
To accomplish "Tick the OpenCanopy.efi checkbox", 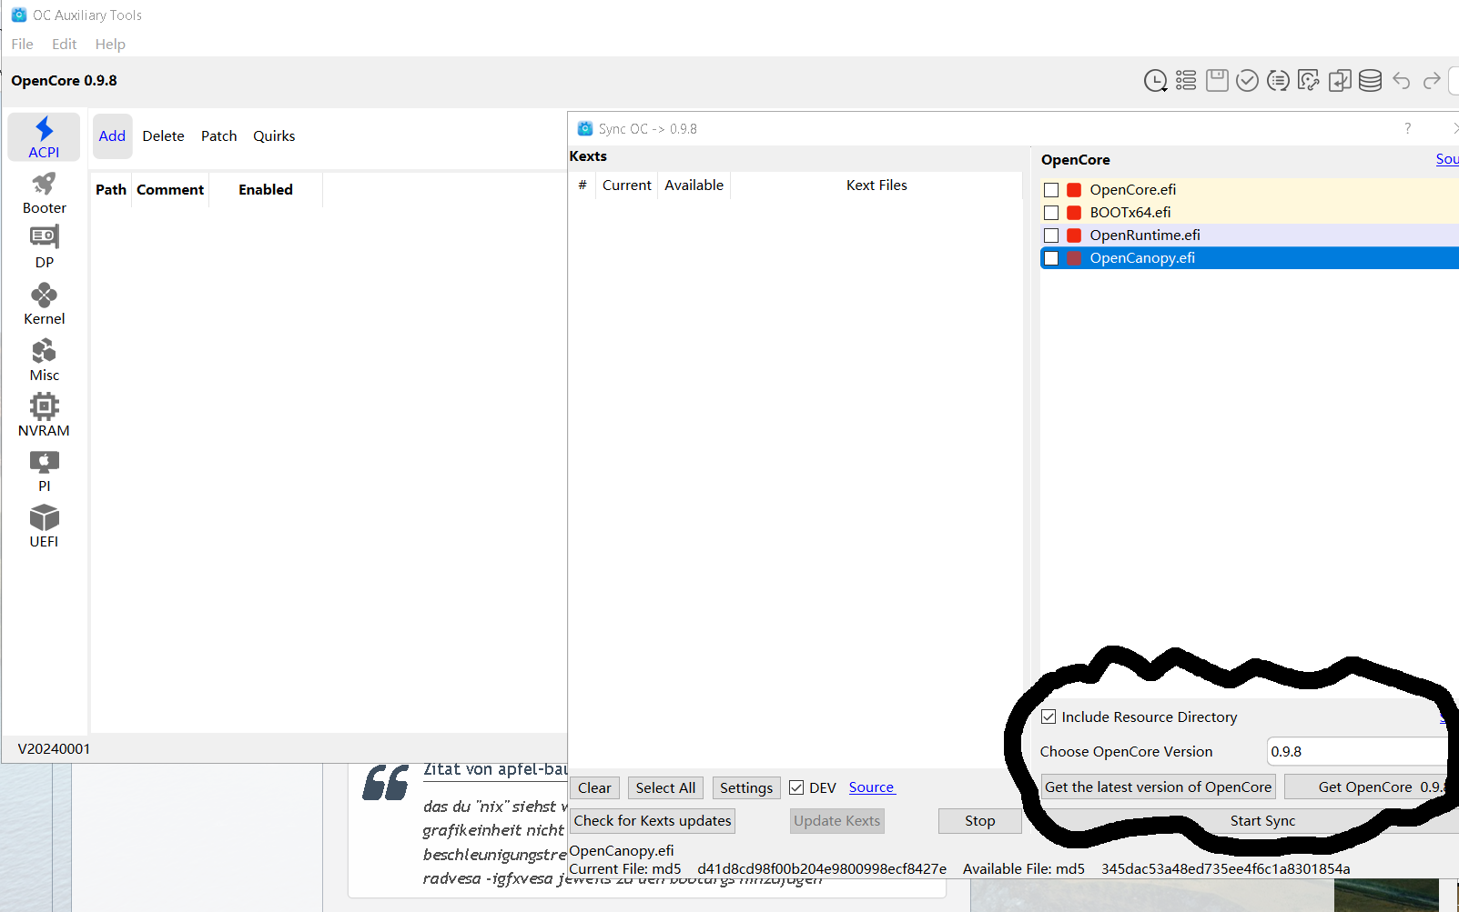I will tap(1051, 258).
